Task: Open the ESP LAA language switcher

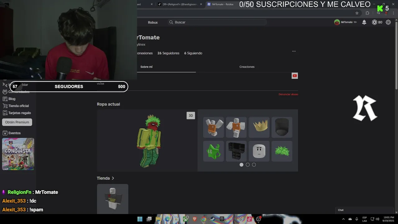Action: tap(364, 219)
